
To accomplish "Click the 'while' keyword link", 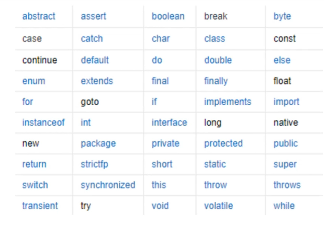I will [x=284, y=205].
